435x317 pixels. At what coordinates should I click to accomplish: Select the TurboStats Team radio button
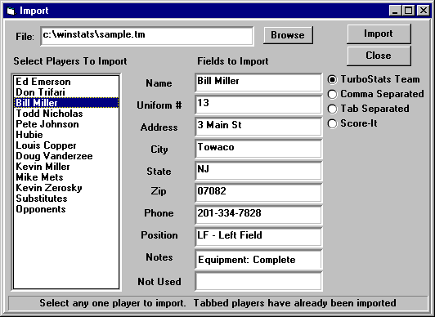374,79
